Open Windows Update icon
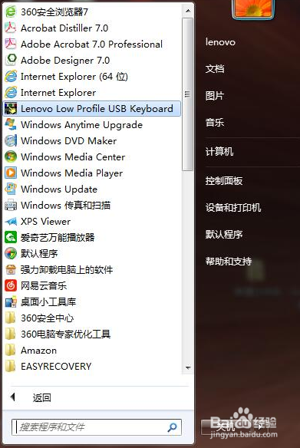 click(x=11, y=189)
